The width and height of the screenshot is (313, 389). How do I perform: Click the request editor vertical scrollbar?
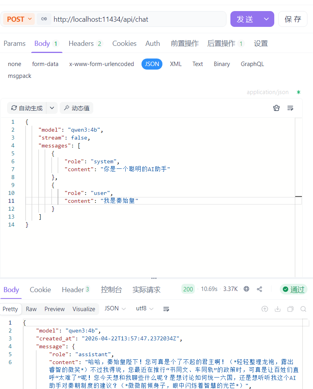tap(298, 197)
